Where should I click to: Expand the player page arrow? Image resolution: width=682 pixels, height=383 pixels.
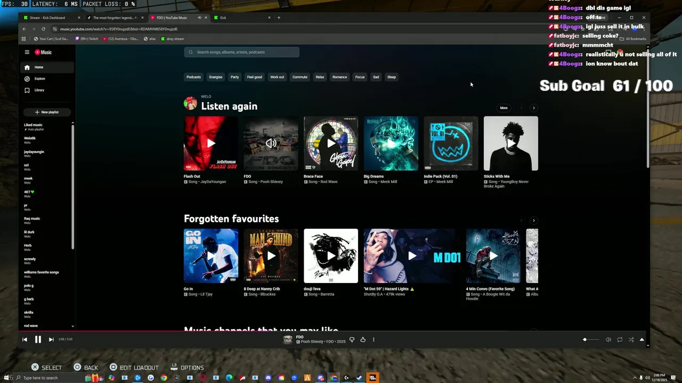pyautogui.click(x=642, y=339)
